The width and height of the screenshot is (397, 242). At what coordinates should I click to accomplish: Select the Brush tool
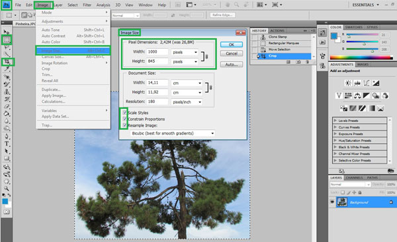pyautogui.click(x=7, y=84)
